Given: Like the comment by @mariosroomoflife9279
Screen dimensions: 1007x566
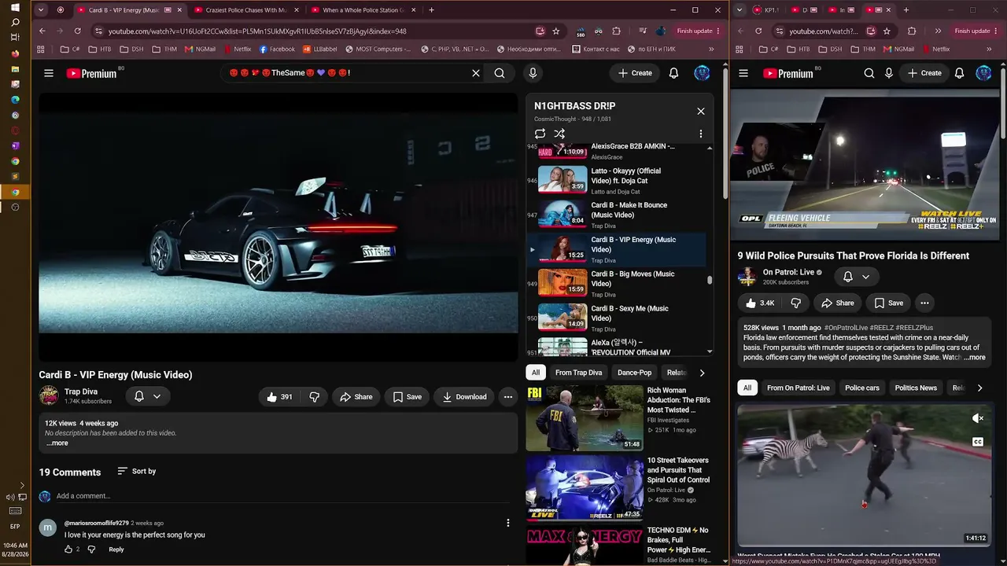Looking at the screenshot, I should (68, 549).
